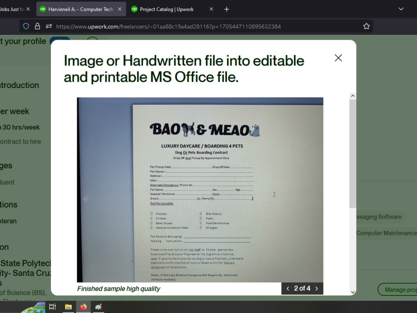The image size is (417, 313).
Task: Bookmark this page with the star icon
Action: [367, 26]
